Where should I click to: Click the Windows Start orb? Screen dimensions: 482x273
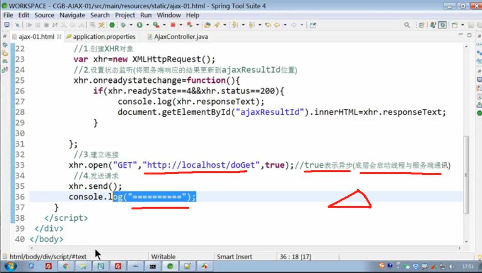click(x=11, y=266)
